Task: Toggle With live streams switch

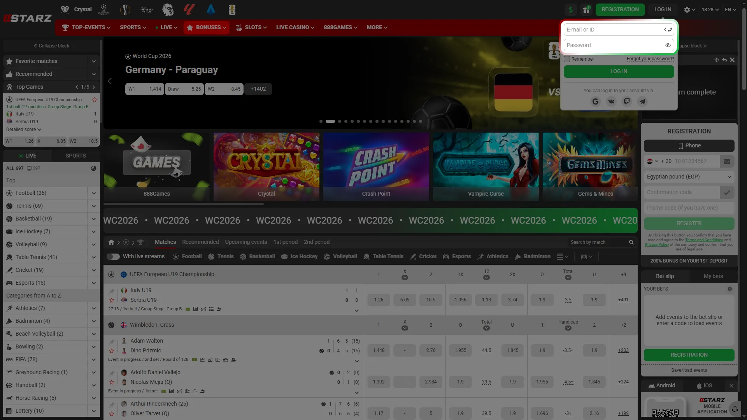Action: click(x=113, y=256)
